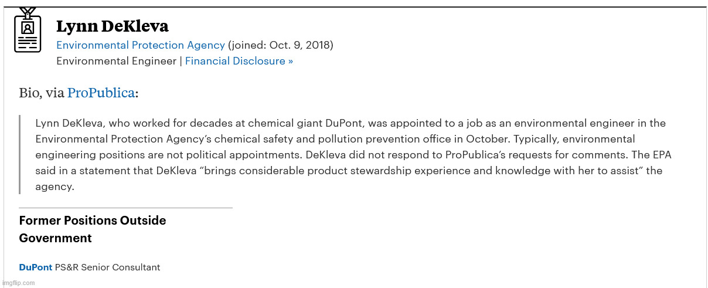This screenshot has height=288, width=708.
Task: Click the Environmental Engineer job title text
Action: coord(116,61)
